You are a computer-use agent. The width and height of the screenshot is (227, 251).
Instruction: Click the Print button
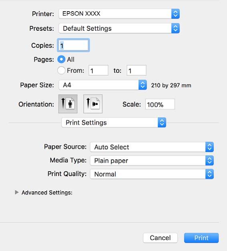[201, 238]
